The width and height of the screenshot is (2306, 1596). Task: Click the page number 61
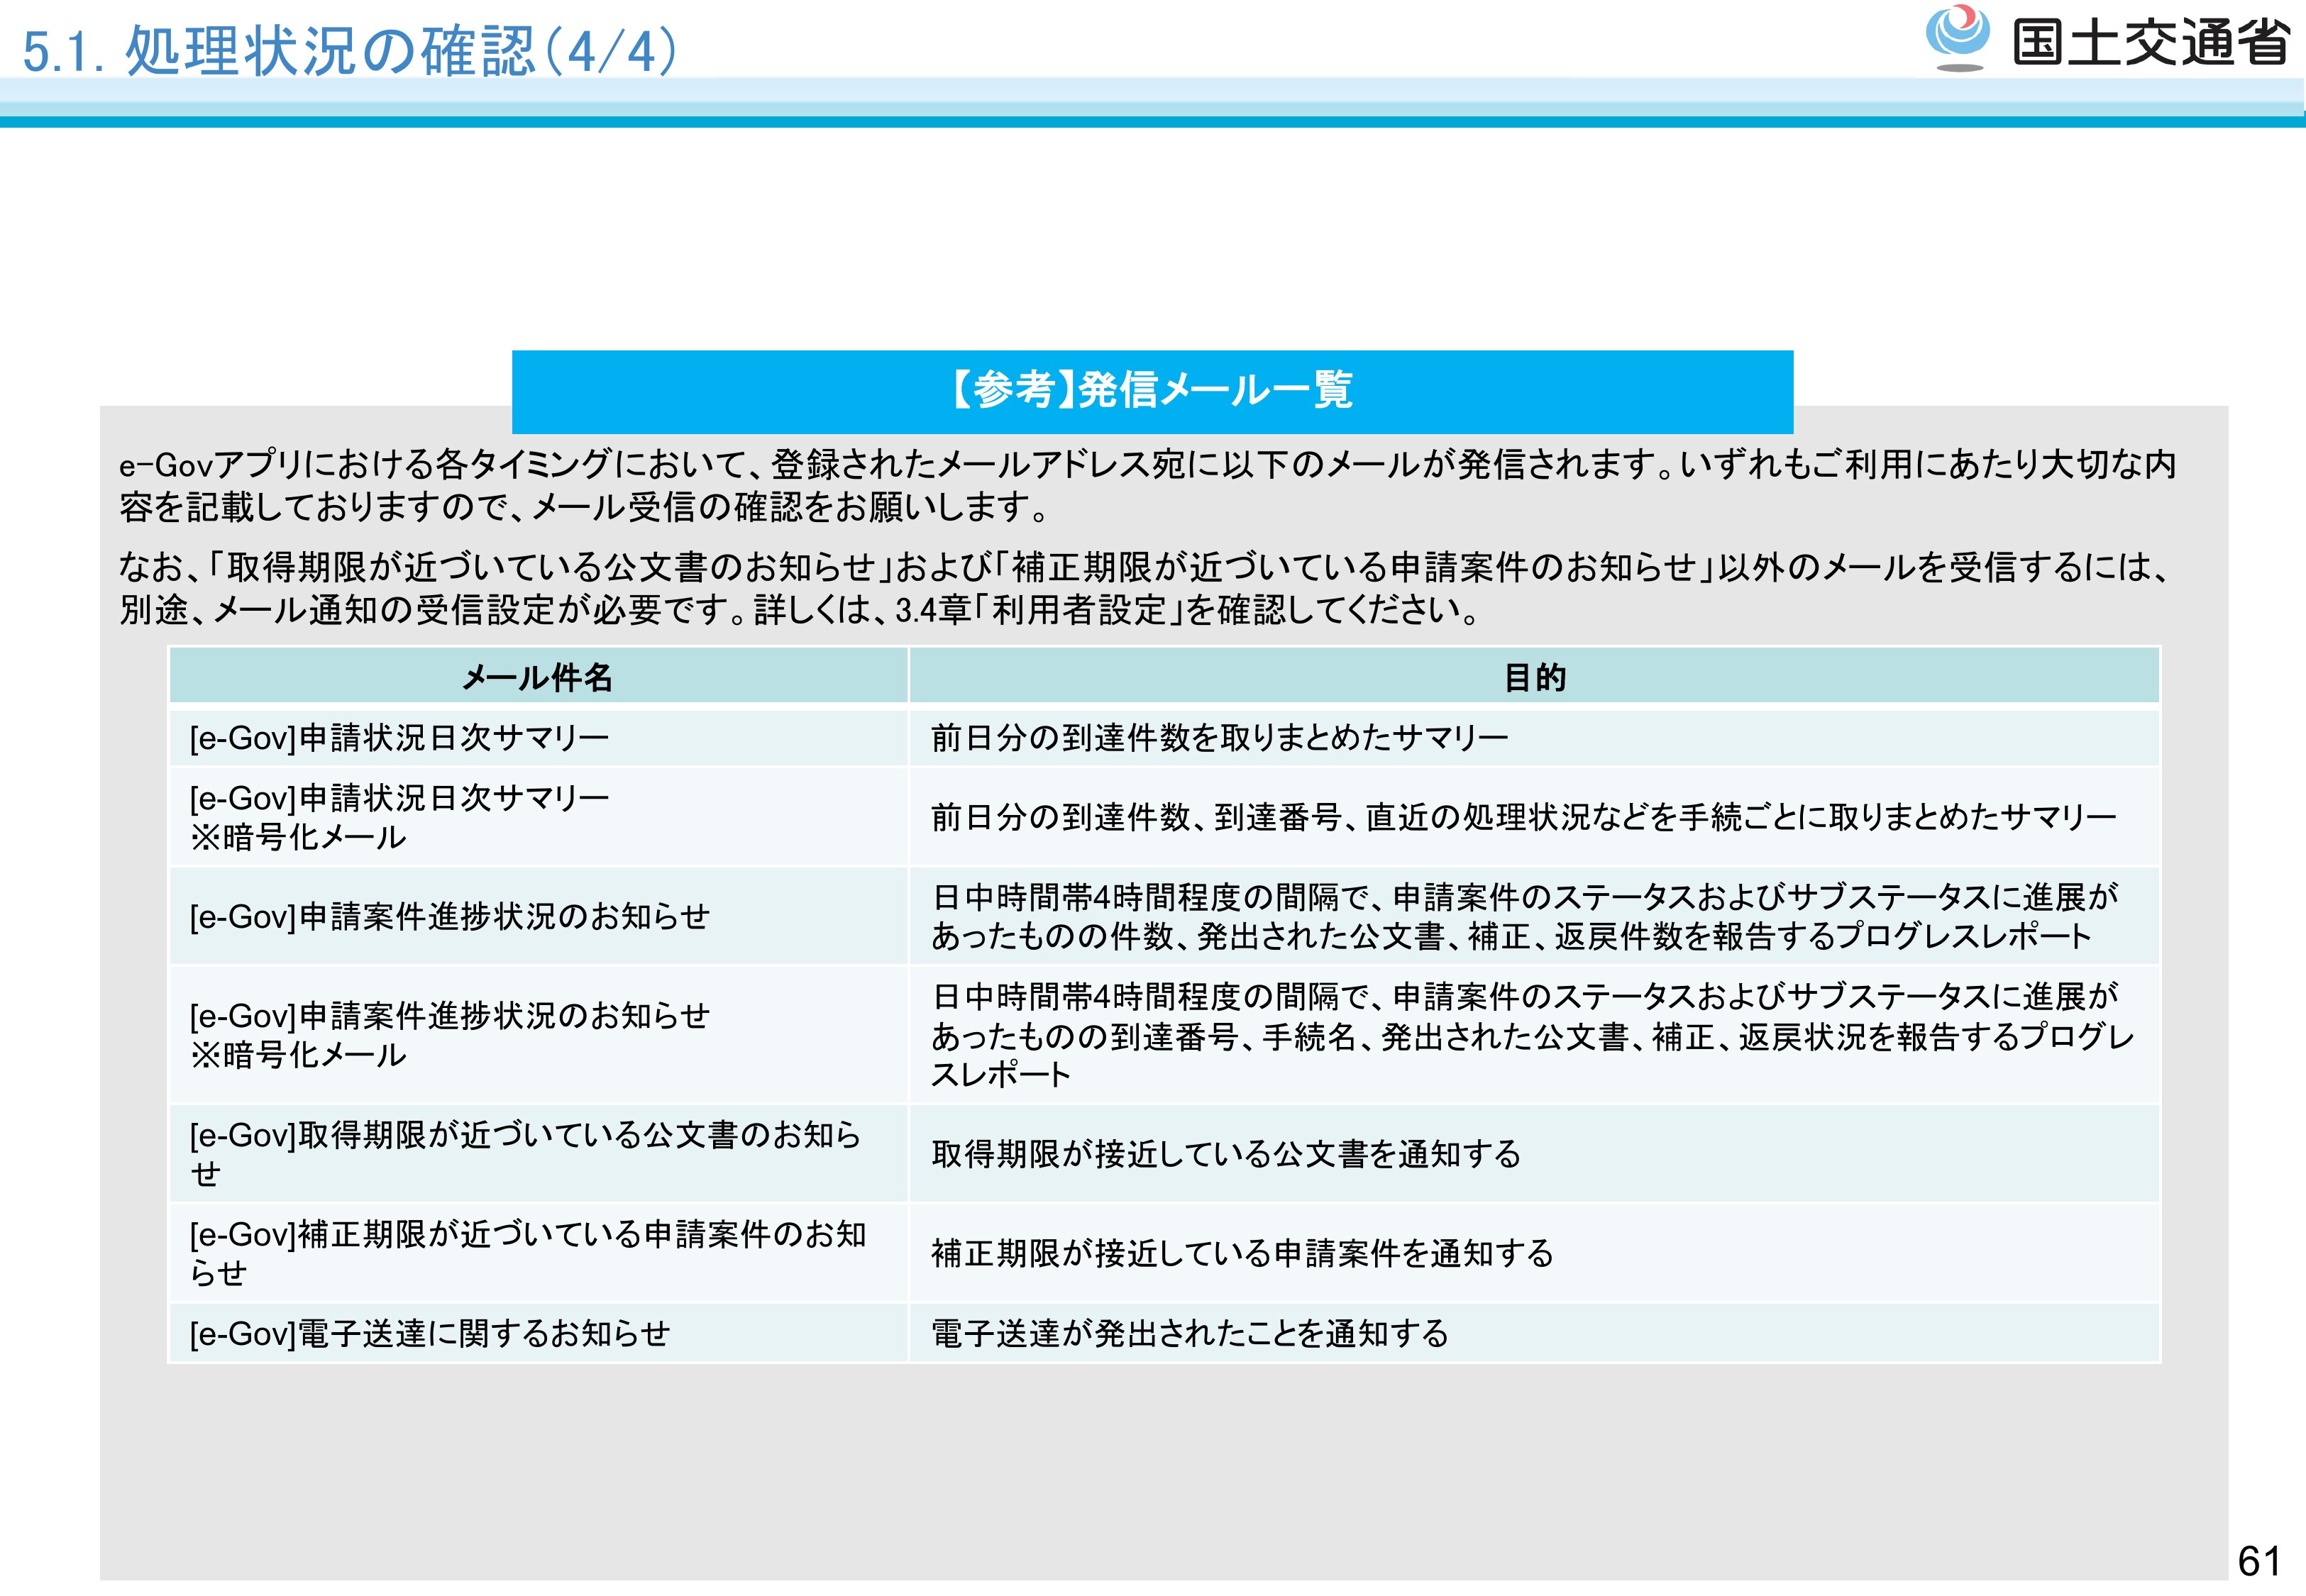coord(2259,1561)
